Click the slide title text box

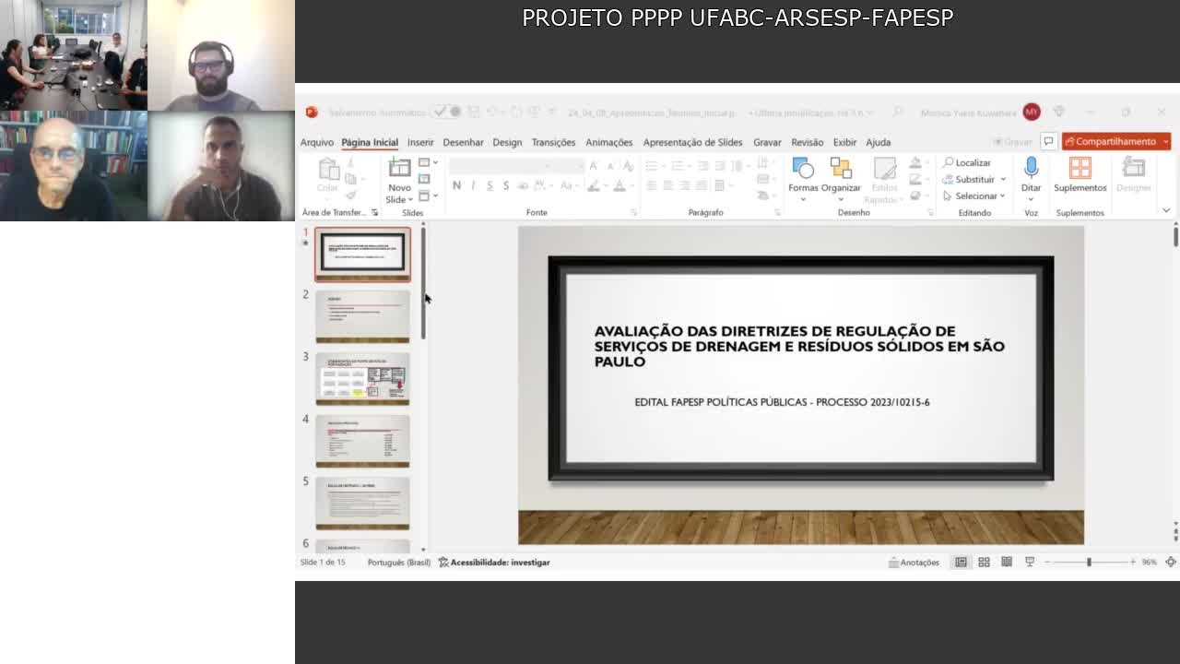[799, 346]
